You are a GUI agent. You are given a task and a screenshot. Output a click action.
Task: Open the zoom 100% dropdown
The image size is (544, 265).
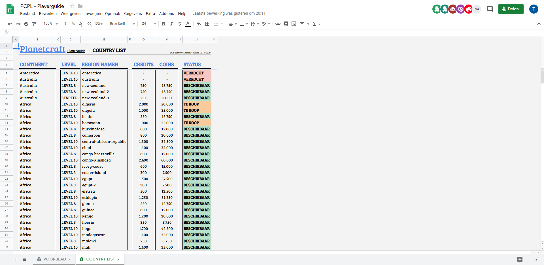tap(50, 24)
